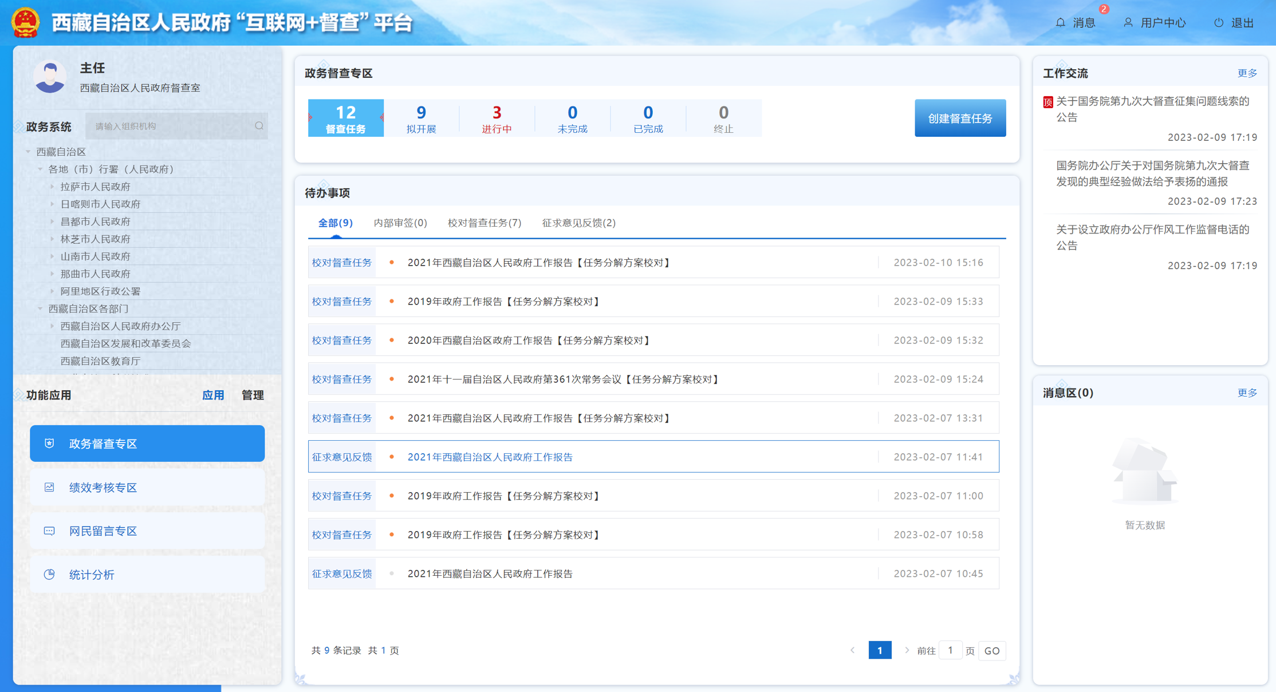Open 更多 link in 工作交流 panel
Viewport: 1276px width, 692px height.
pyautogui.click(x=1247, y=73)
